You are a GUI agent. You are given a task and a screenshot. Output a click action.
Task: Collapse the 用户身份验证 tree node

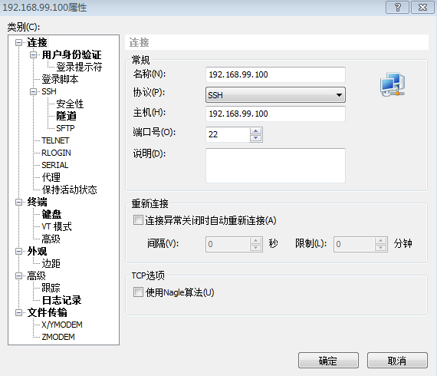click(x=33, y=54)
